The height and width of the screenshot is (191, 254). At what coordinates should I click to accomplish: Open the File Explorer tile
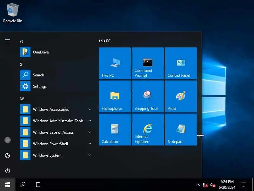(x=115, y=96)
